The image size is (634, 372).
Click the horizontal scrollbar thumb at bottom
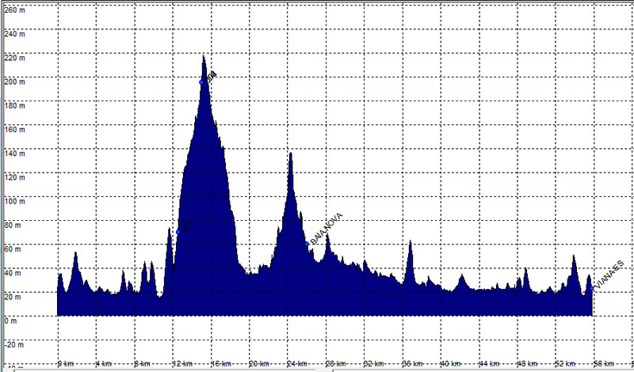pos(174,370)
